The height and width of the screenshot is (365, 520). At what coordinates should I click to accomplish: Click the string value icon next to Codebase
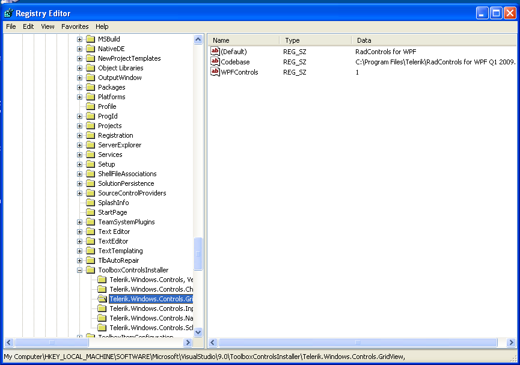[215, 62]
